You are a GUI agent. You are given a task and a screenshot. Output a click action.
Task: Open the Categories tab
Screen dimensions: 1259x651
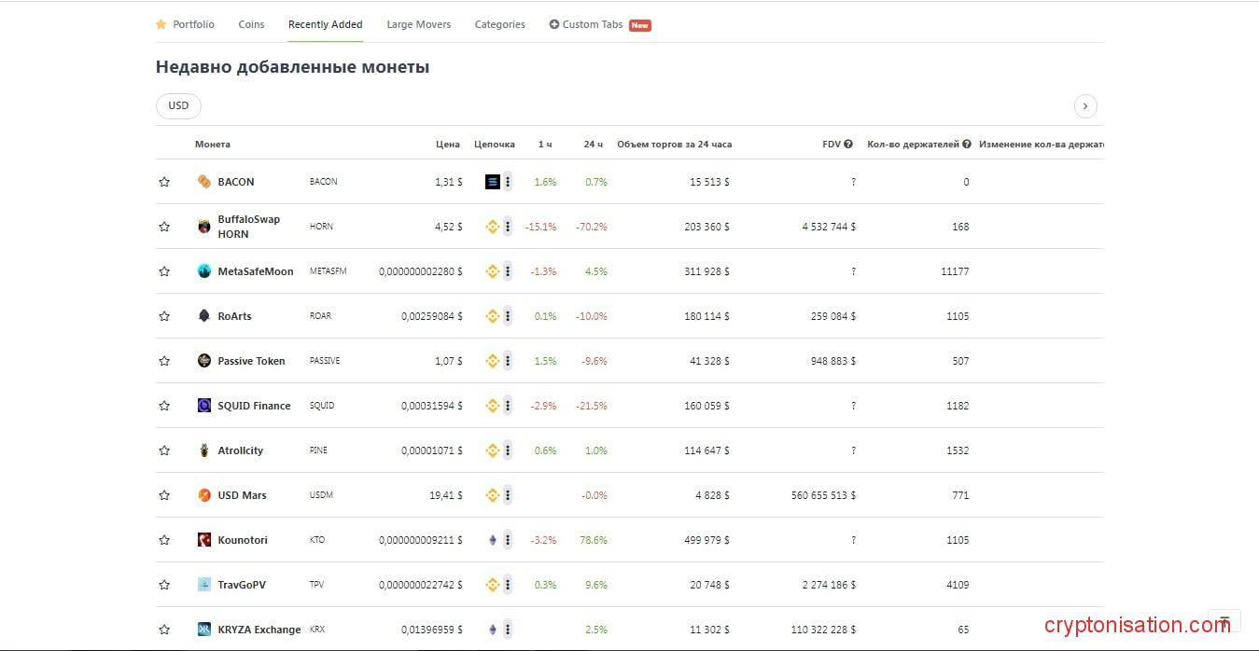499,24
